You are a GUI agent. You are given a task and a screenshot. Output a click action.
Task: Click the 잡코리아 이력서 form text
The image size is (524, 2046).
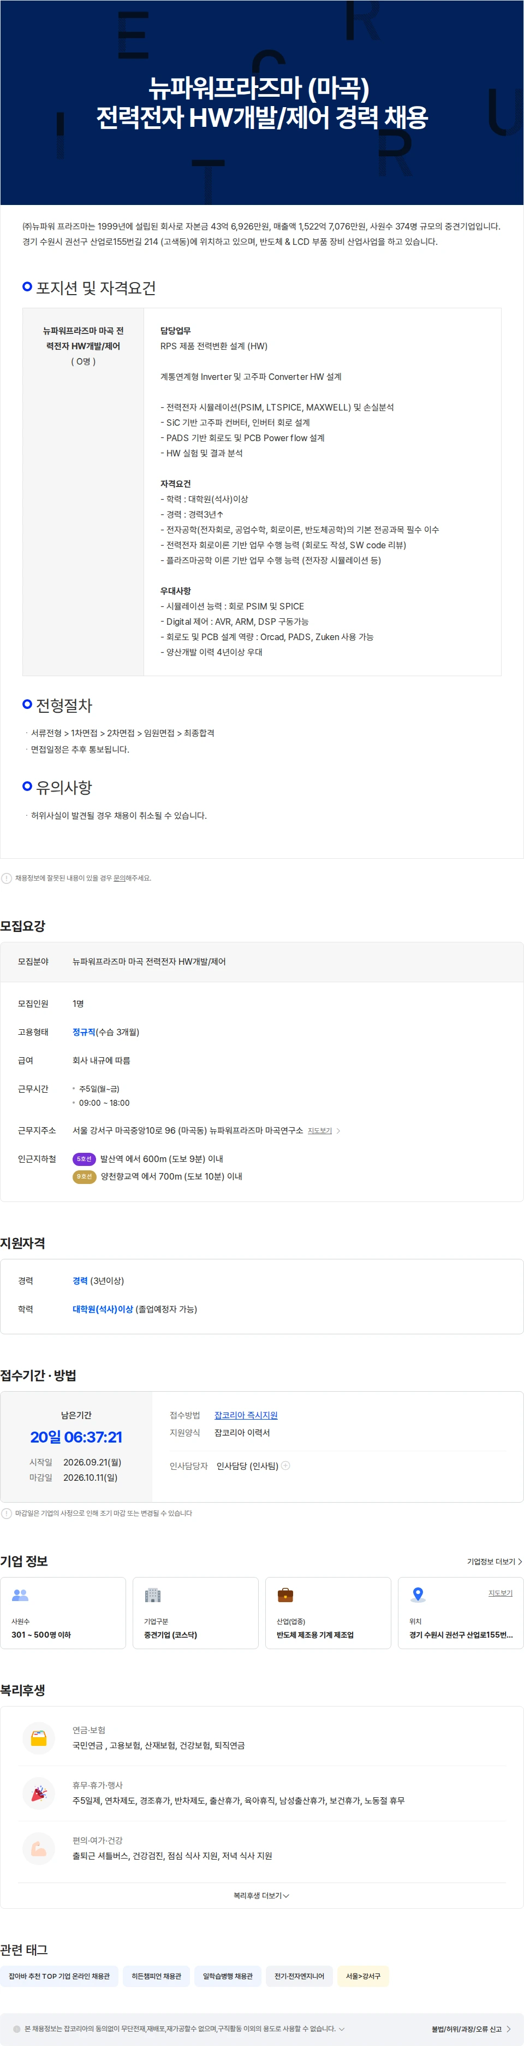coord(242,1432)
